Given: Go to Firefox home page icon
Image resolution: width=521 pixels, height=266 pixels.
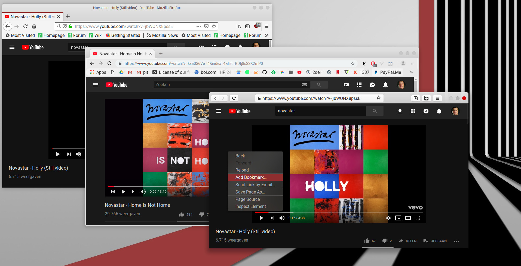Looking at the screenshot, I should (x=34, y=26).
